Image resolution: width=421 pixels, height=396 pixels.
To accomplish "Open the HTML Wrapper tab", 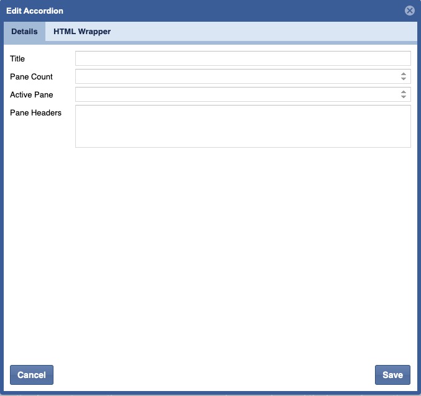I will click(82, 32).
